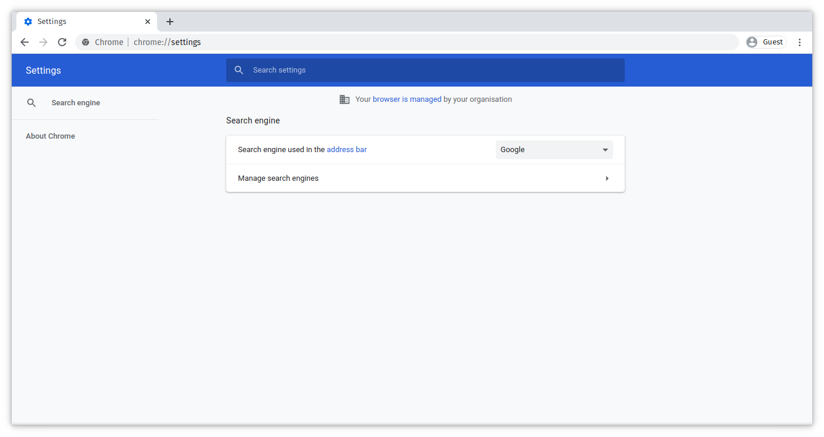The image size is (824, 437).
Task: Open the Chrome three-dot menu
Action: (800, 42)
